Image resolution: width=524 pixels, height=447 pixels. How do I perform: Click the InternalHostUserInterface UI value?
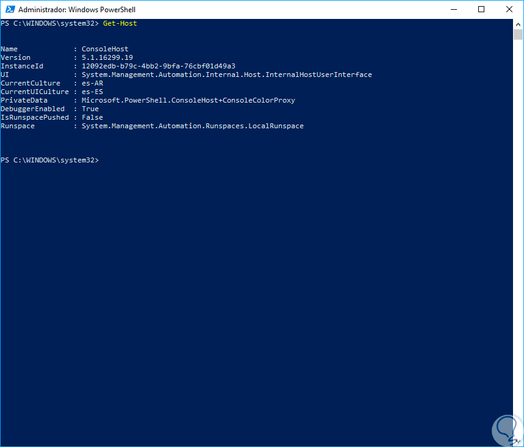point(226,74)
